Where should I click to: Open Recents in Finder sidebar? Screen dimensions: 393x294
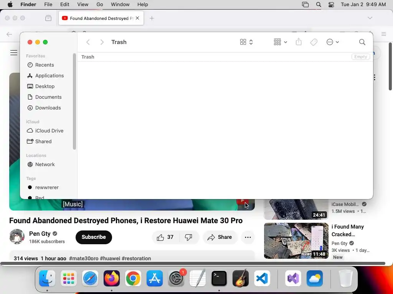45,65
